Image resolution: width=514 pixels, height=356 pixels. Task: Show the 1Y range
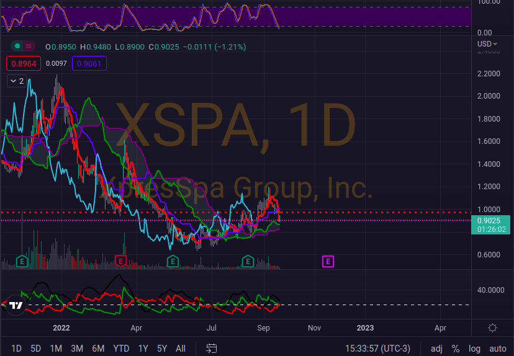[143, 348]
